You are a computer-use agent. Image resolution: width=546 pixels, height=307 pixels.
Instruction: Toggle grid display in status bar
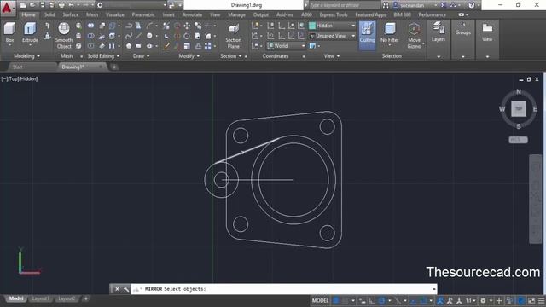[336, 300]
